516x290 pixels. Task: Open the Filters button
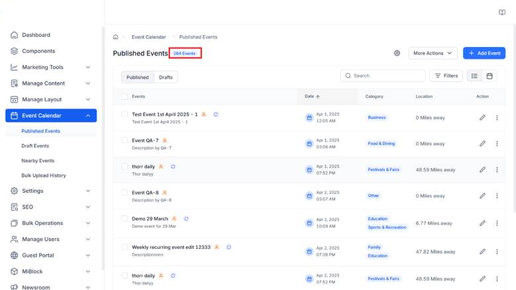[446, 75]
